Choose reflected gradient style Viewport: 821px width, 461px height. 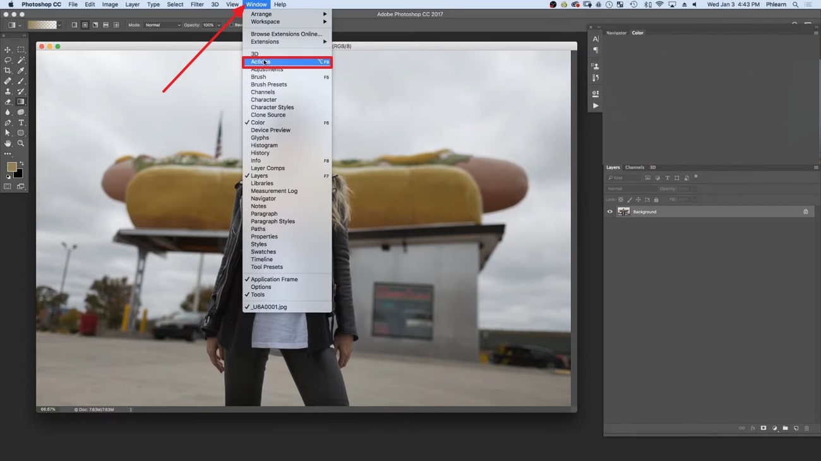(x=105, y=25)
